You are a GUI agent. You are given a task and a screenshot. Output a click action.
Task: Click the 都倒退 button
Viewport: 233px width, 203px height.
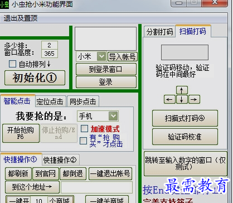click(73, 173)
